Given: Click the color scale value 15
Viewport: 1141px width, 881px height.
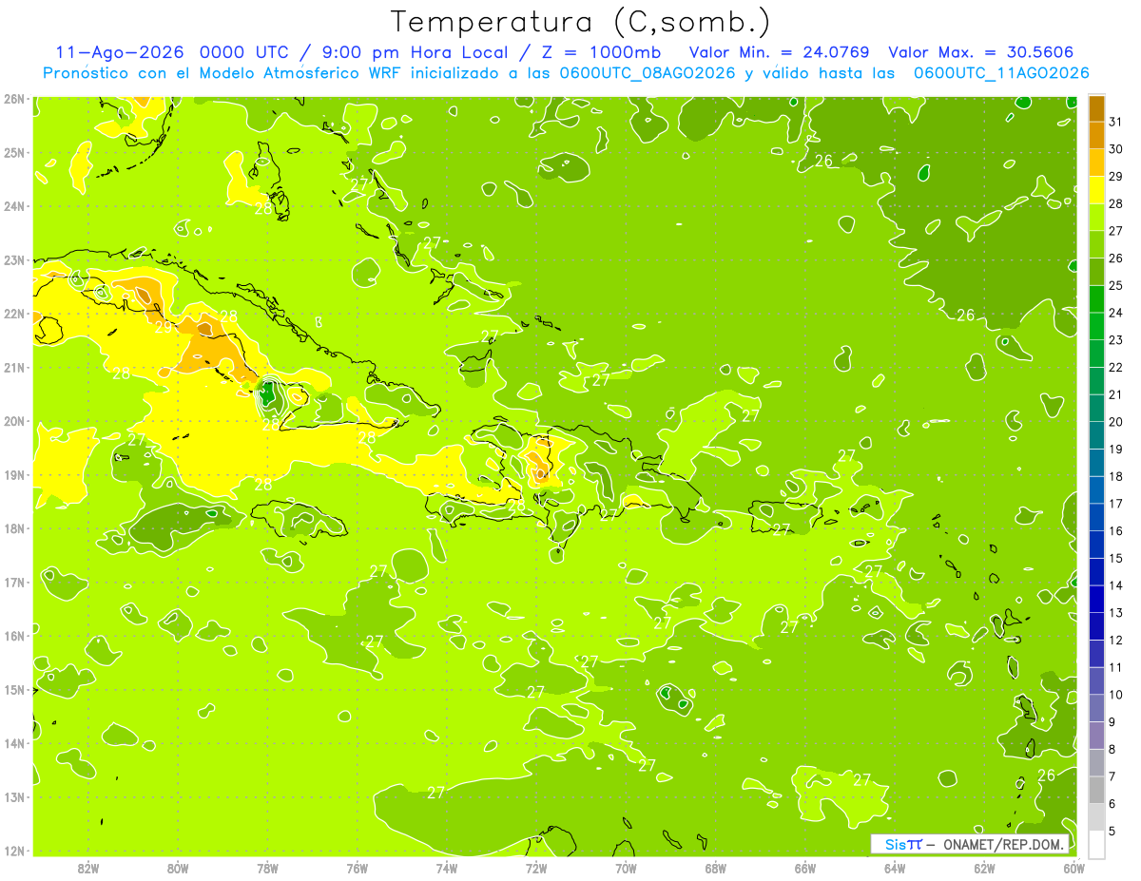Looking at the screenshot, I should [x=1115, y=558].
